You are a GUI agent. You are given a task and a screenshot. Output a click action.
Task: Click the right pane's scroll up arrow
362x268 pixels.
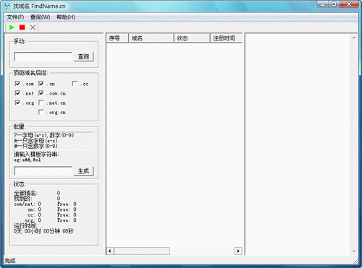(x=354, y=38)
